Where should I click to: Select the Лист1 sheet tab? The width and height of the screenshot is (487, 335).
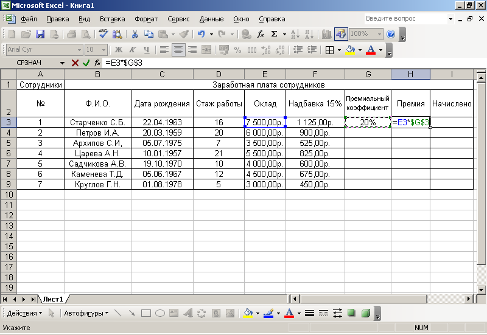(x=53, y=299)
